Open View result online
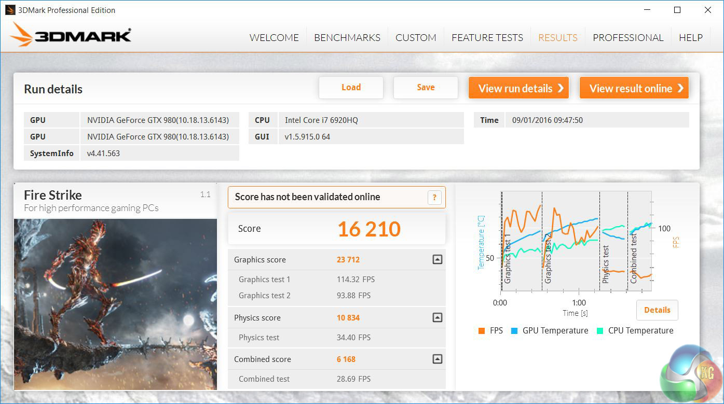The width and height of the screenshot is (724, 404). point(634,88)
